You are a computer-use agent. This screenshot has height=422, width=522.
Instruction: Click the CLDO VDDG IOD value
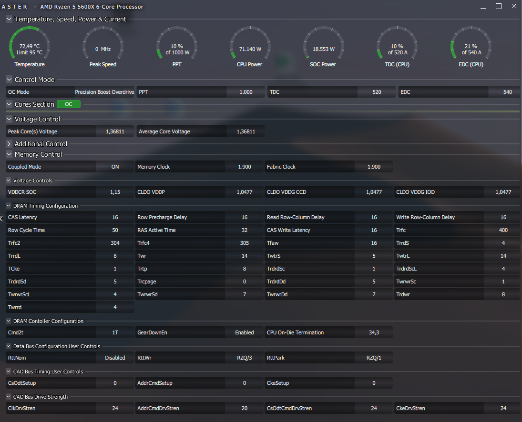coord(503,192)
